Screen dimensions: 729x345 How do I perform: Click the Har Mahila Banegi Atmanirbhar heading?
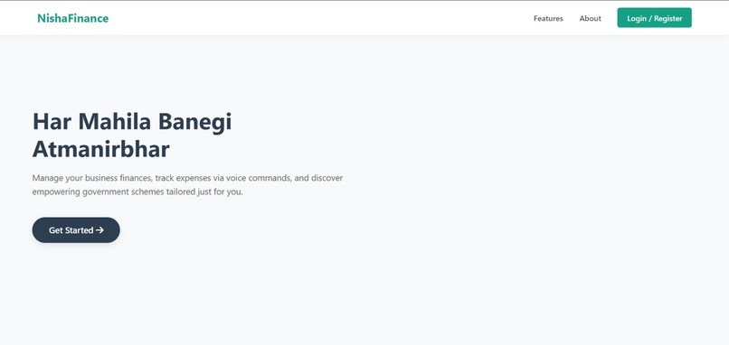(x=132, y=135)
